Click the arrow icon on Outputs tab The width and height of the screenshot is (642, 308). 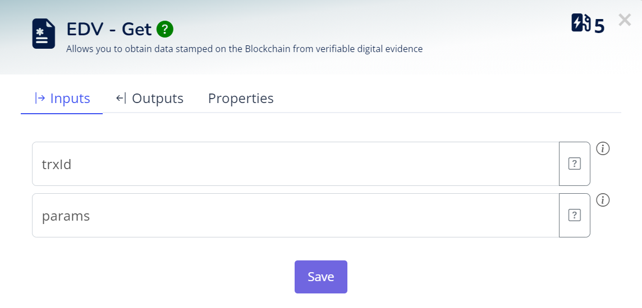[x=121, y=99]
